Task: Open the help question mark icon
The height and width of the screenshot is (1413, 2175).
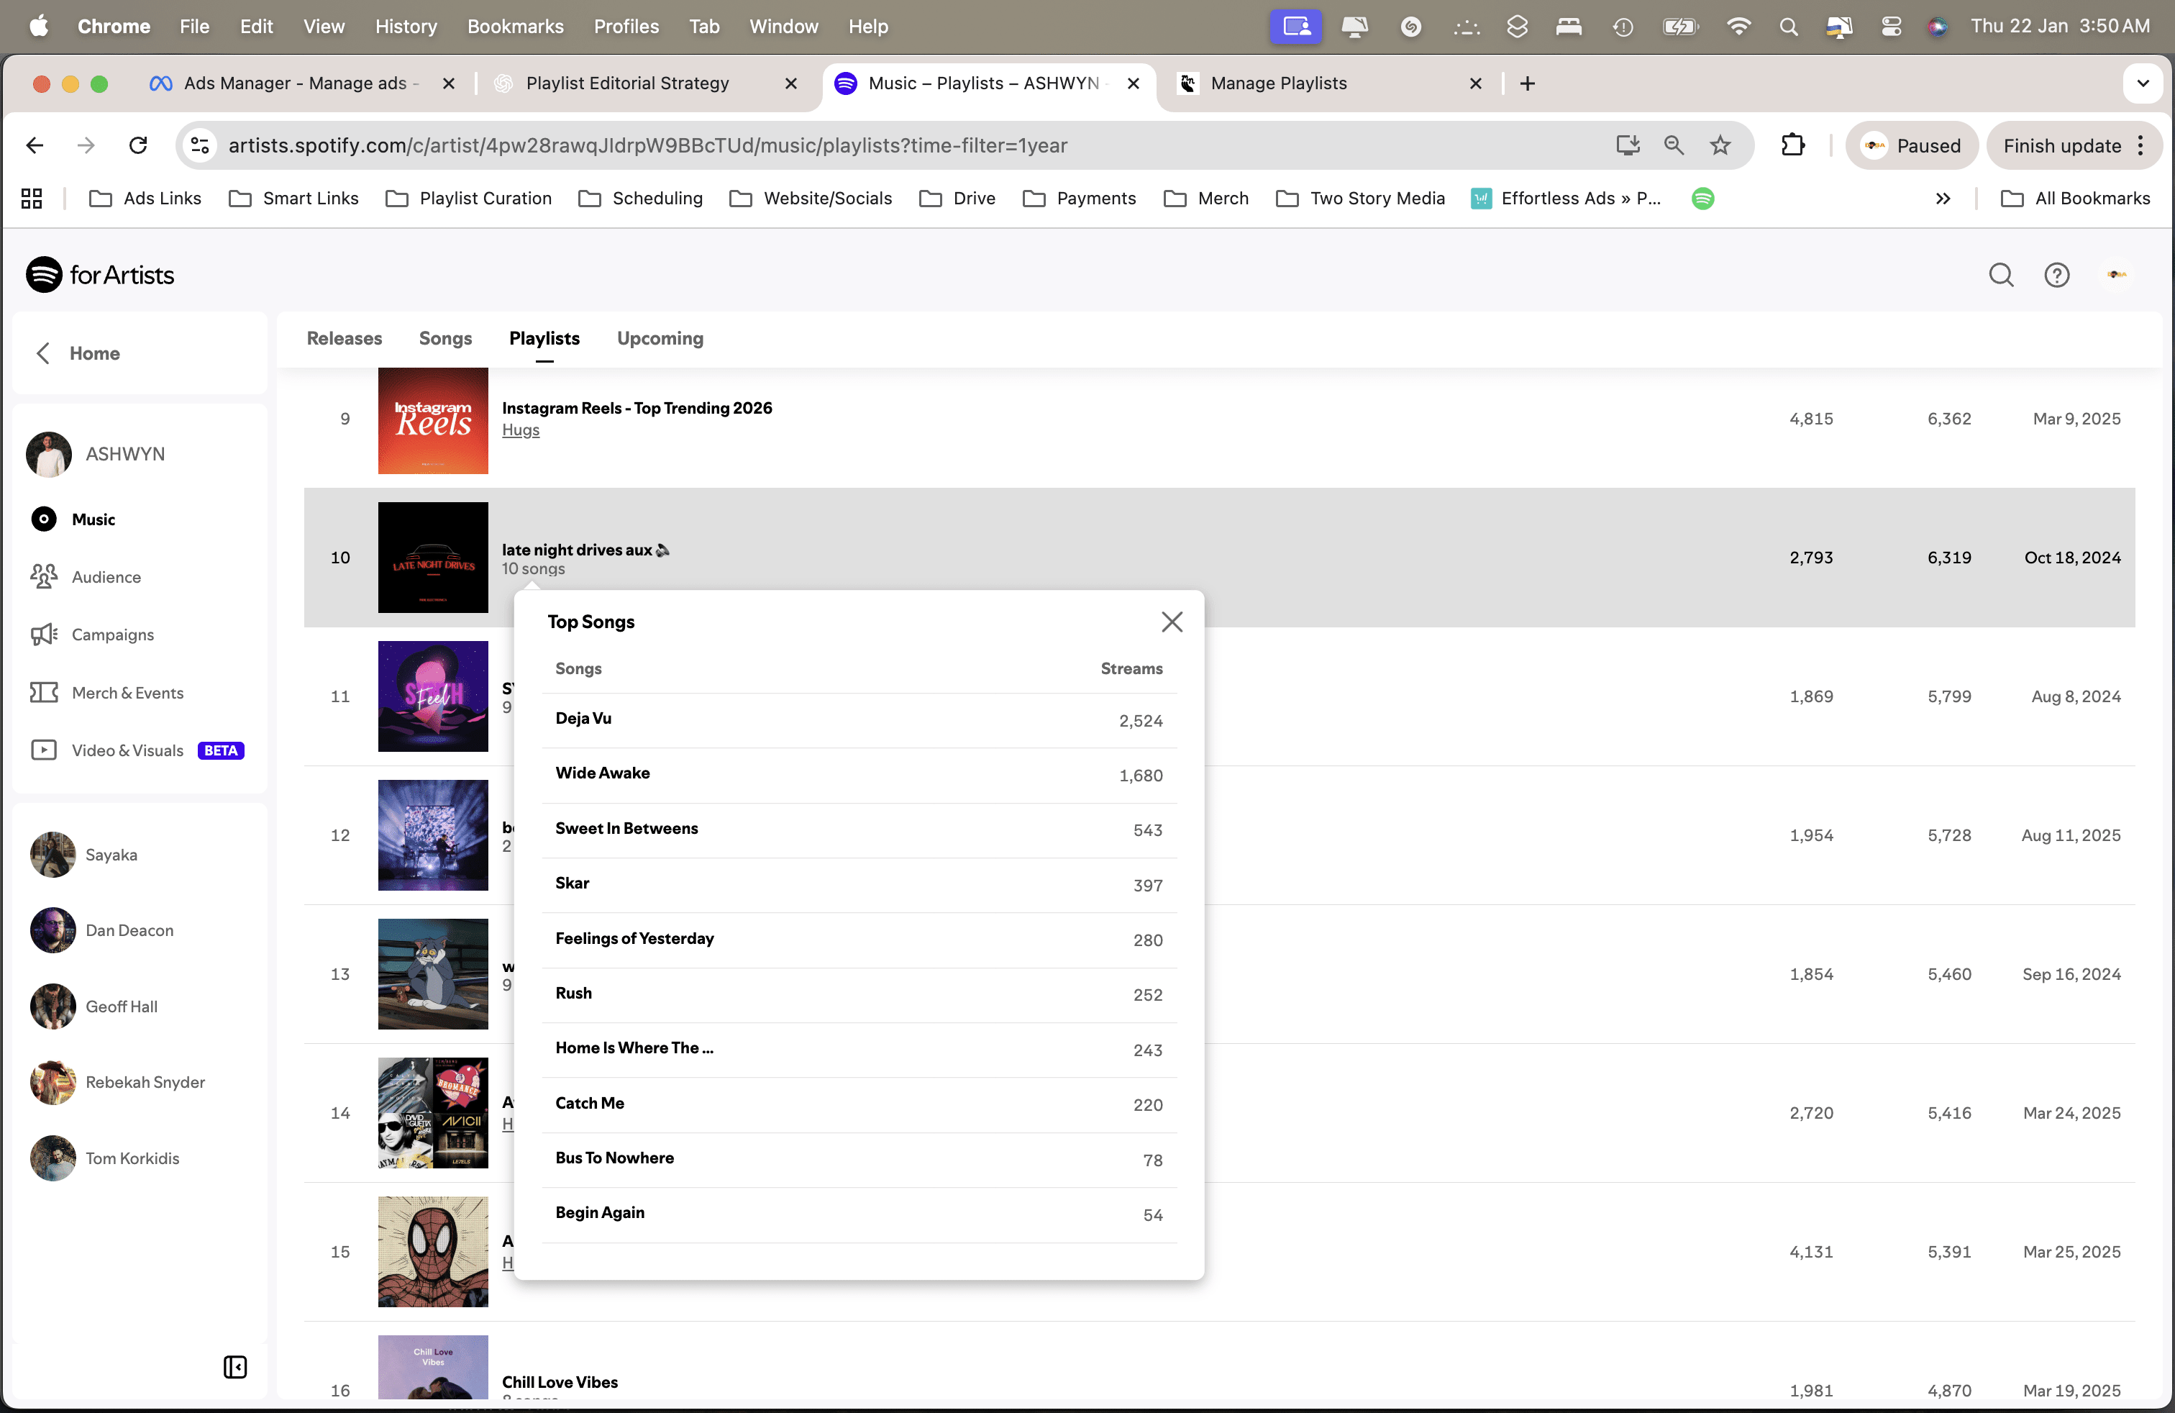Action: [x=2056, y=275]
